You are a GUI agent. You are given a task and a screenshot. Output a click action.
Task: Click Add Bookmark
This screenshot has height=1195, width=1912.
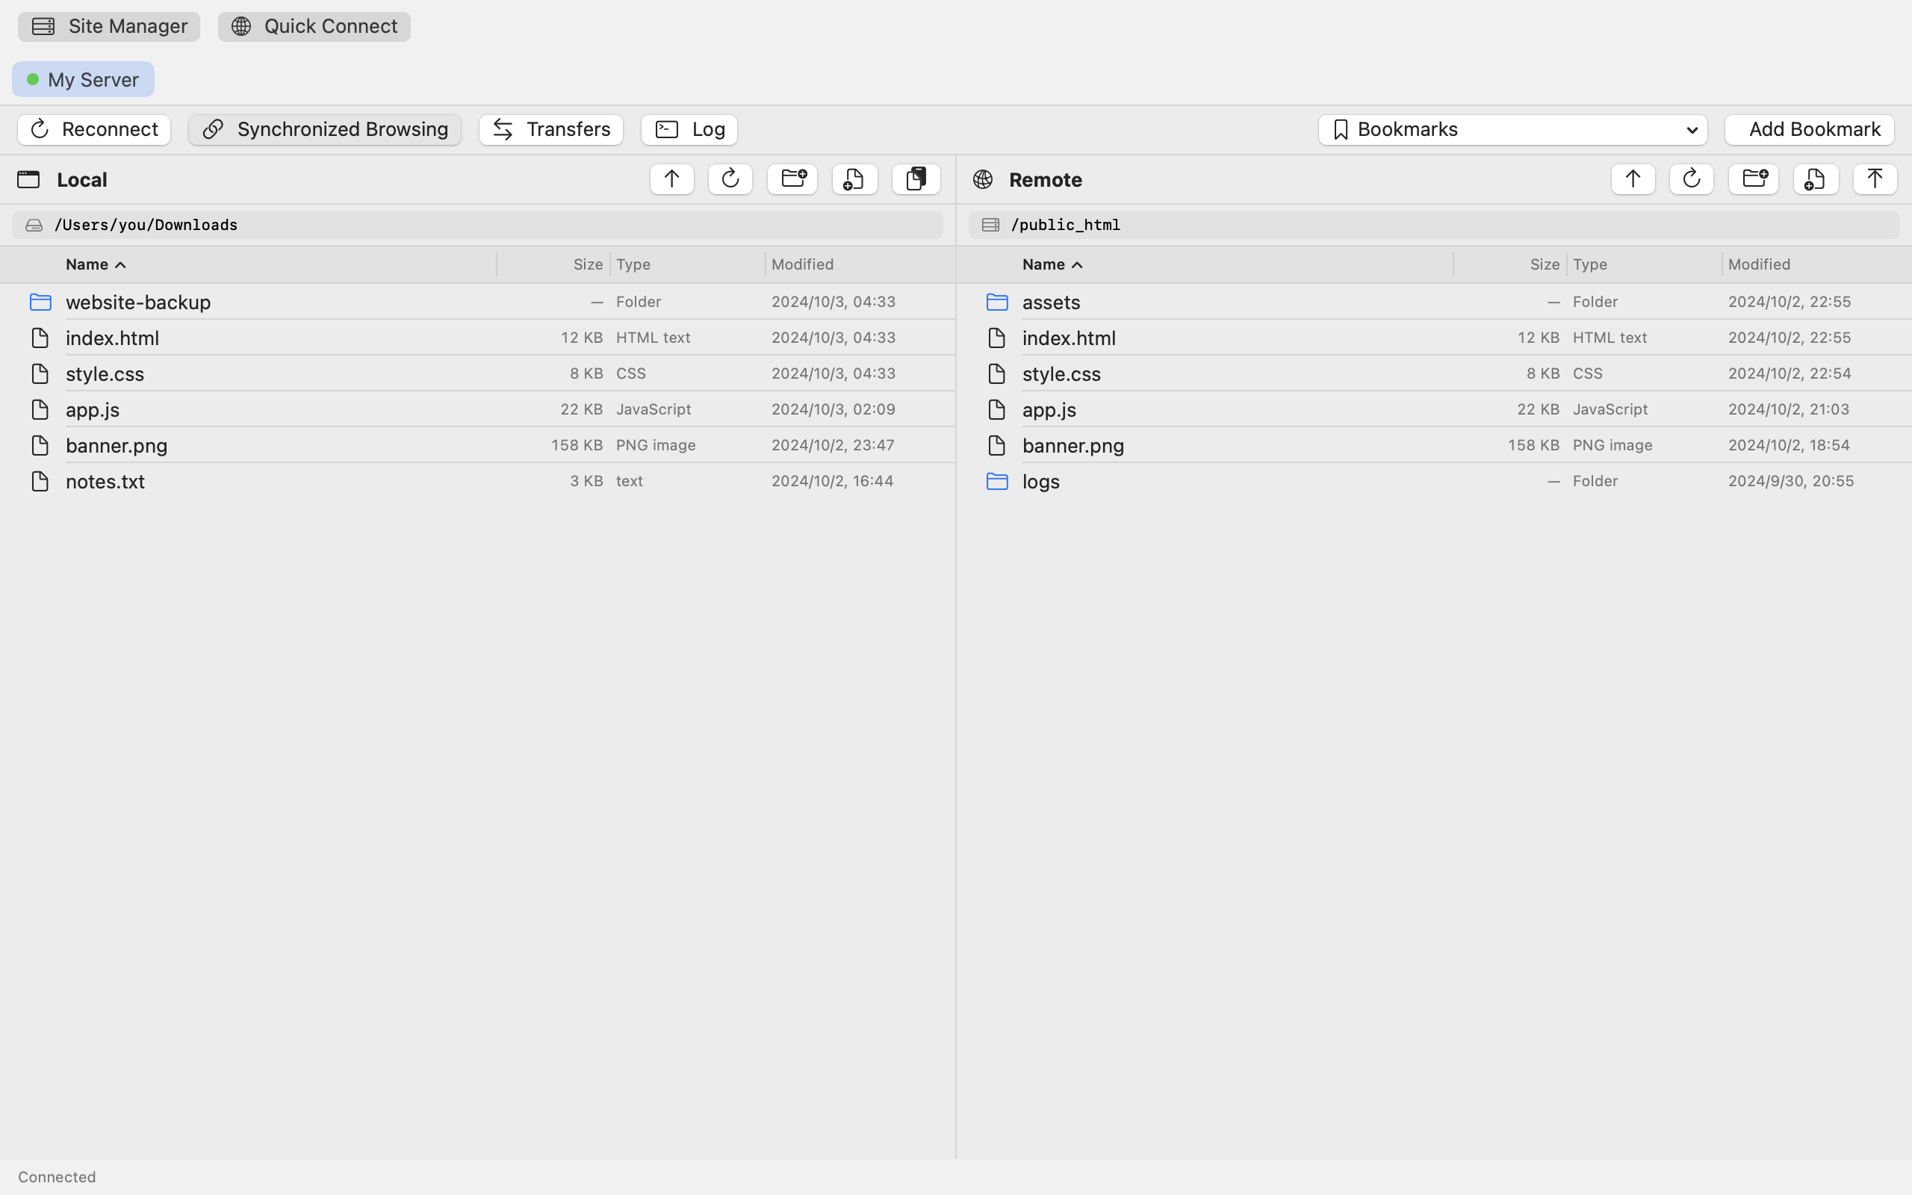pos(1809,130)
